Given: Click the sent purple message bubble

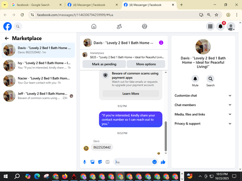Looking at the screenshot, I should coord(131,119).
